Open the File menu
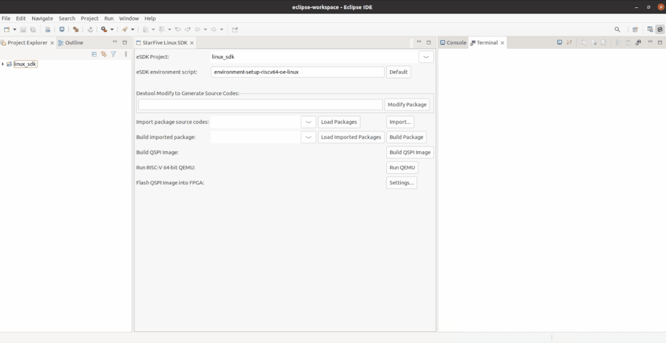The image size is (666, 343). [x=6, y=19]
